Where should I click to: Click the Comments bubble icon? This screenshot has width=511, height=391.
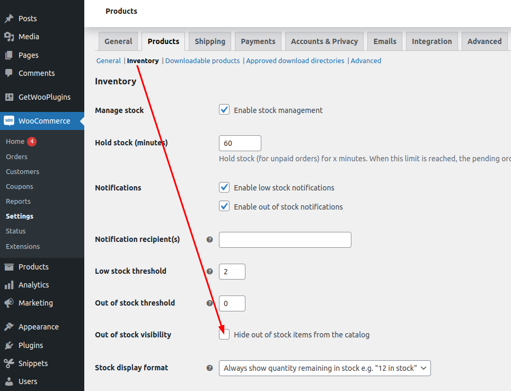click(9, 73)
